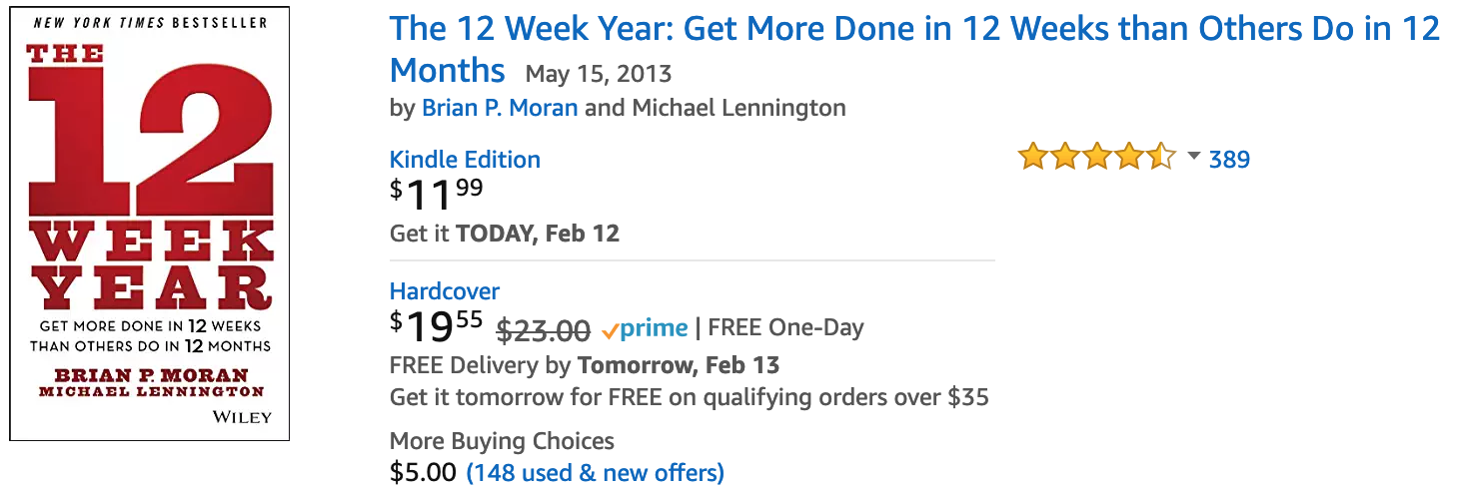Viewport: 1459px width, 491px height.
Task: Click the $11.99 Kindle price
Action: tap(437, 194)
